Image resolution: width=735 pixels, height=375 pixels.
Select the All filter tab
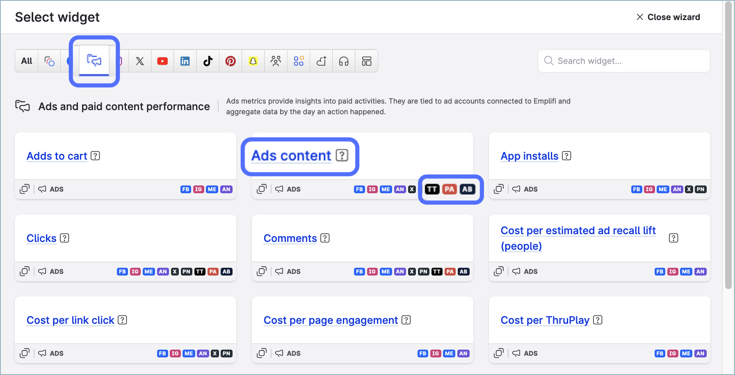point(26,61)
